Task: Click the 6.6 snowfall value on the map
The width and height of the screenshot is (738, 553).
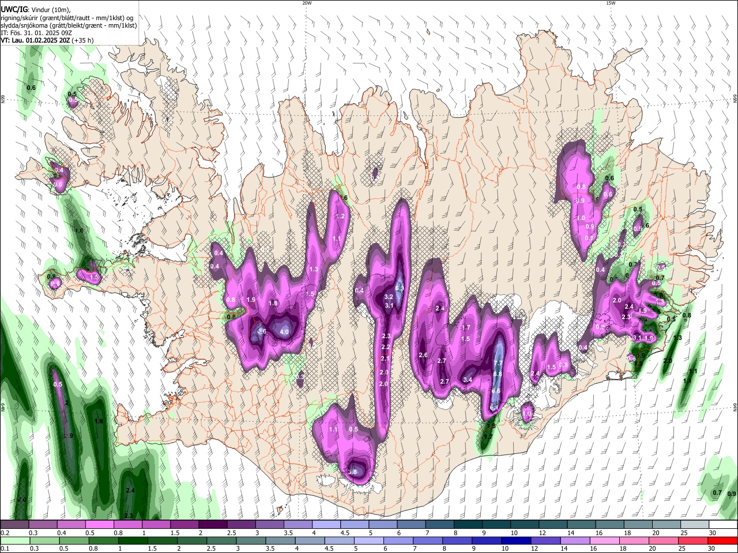Action: [495, 391]
